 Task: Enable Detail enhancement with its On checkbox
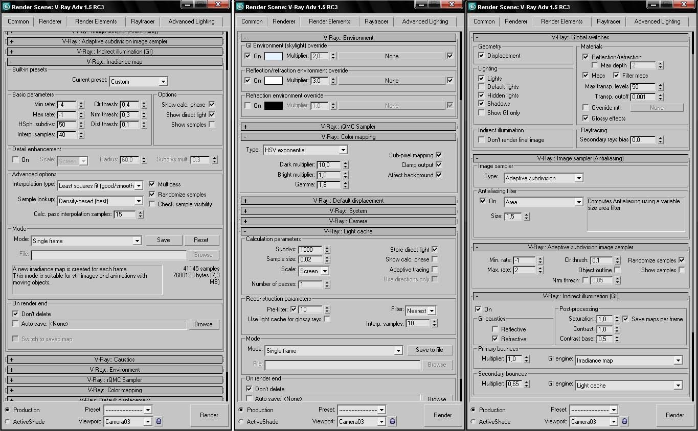point(16,160)
